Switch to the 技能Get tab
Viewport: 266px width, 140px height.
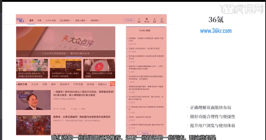tap(102, 84)
